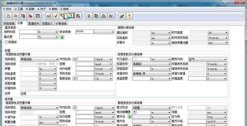Select the 计算 tab

click(x=21, y=23)
